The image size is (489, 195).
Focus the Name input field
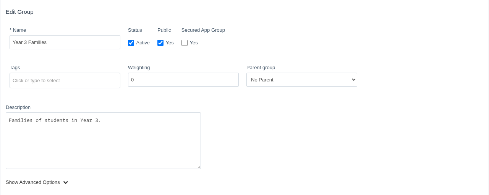tap(65, 42)
